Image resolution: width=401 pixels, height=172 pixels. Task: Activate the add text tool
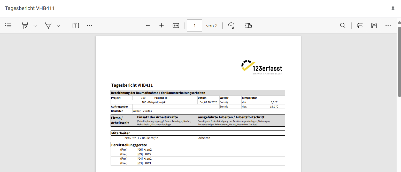tap(76, 26)
